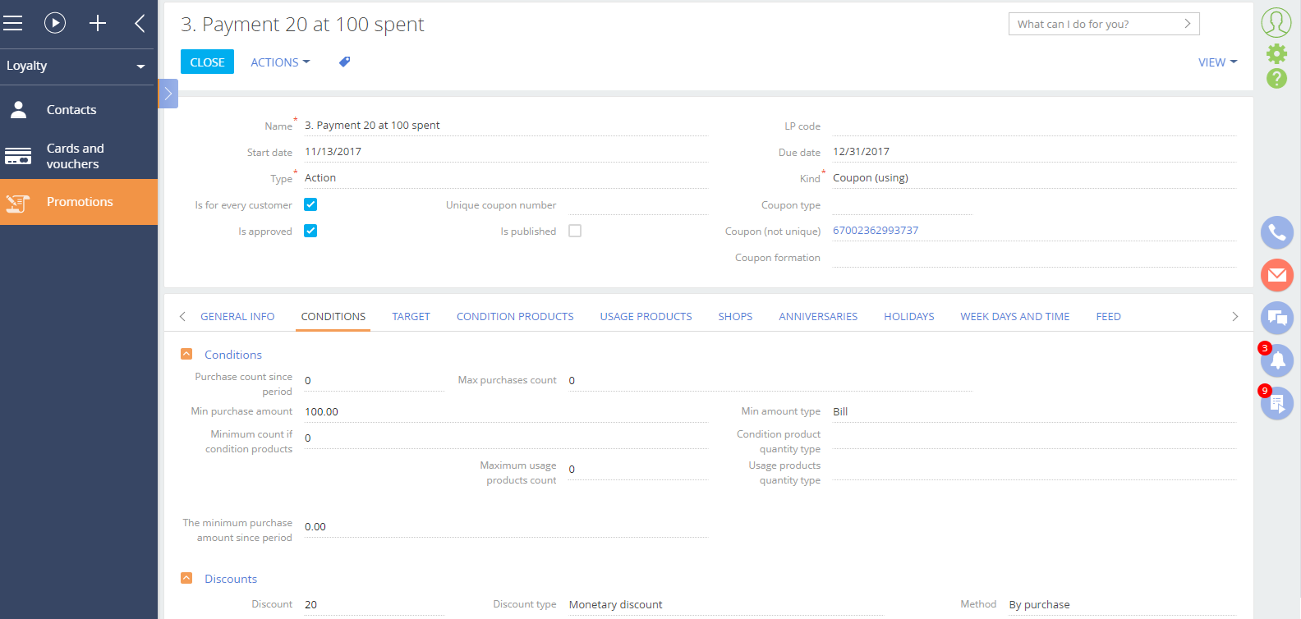The height and width of the screenshot is (619, 1301).
Task: Open the notifications bell panel
Action: tap(1277, 360)
